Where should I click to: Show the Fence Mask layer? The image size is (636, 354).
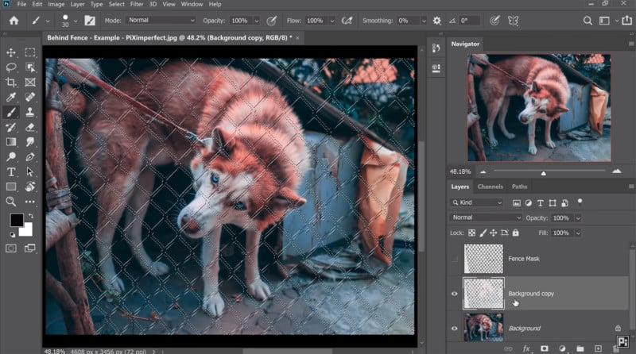454,259
